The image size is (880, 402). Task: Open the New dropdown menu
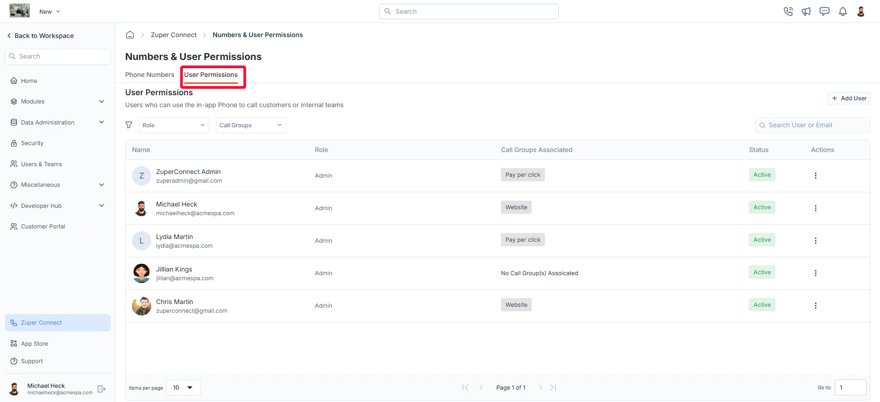[49, 11]
